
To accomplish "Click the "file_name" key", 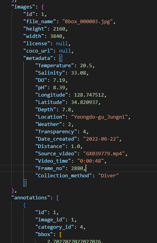I will [x=39, y=21].
